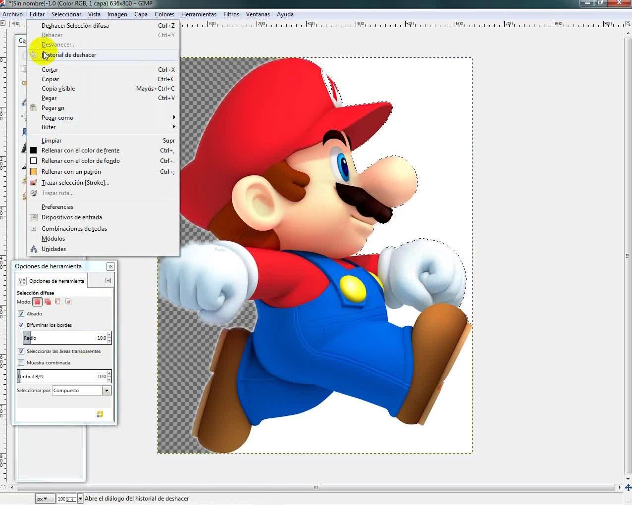Disable the Alisado checkbox

coord(21,314)
